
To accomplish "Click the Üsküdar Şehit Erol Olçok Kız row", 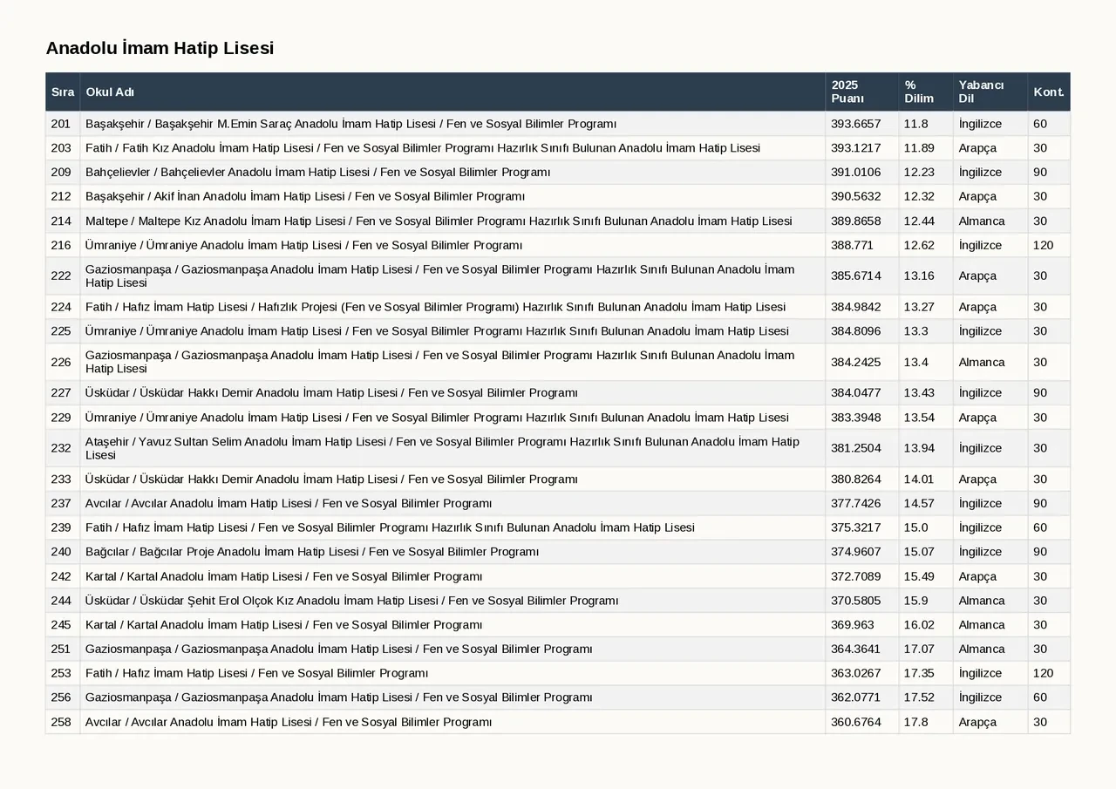I will click(x=558, y=601).
